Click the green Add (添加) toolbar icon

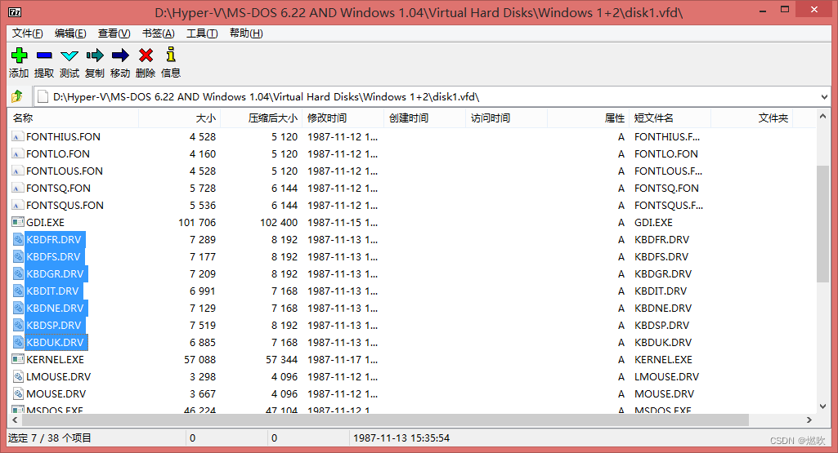(20, 55)
